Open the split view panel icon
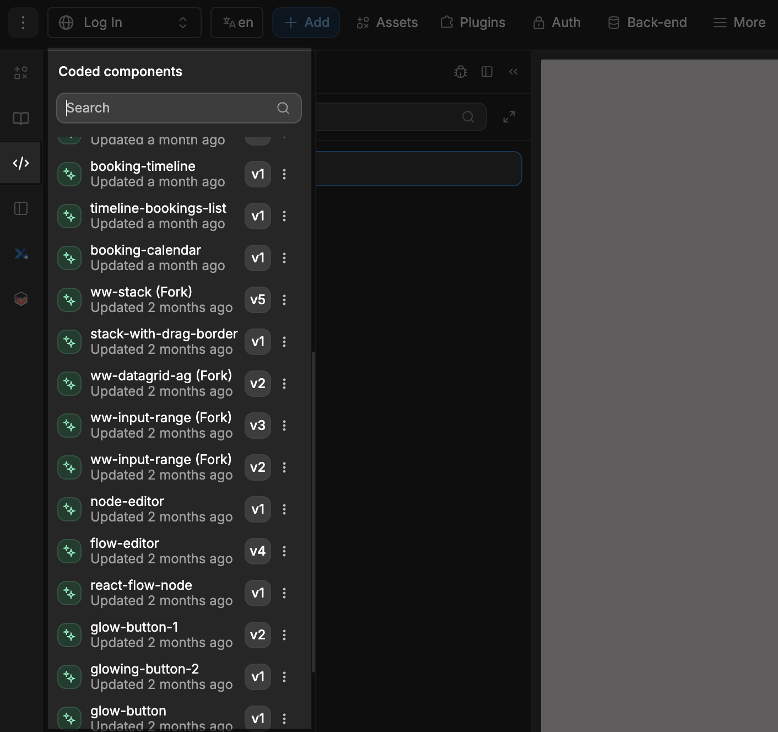Viewport: 778px width, 732px height. tap(487, 72)
